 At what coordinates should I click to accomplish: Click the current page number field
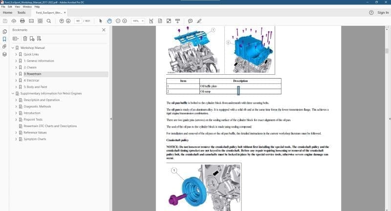point(78,21)
